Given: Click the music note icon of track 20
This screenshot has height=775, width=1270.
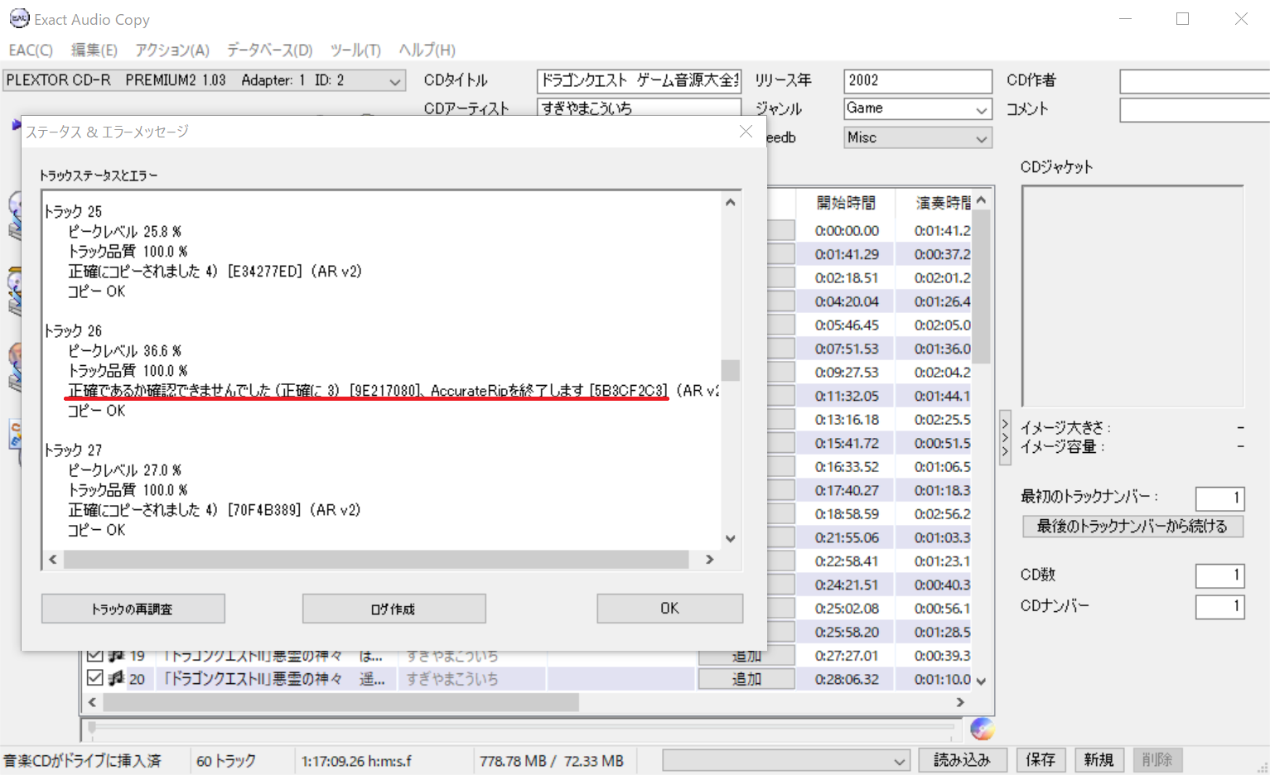Looking at the screenshot, I should click(117, 678).
